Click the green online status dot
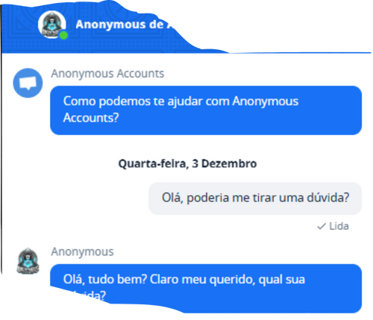This screenshot has width=373, height=320. 63,35
